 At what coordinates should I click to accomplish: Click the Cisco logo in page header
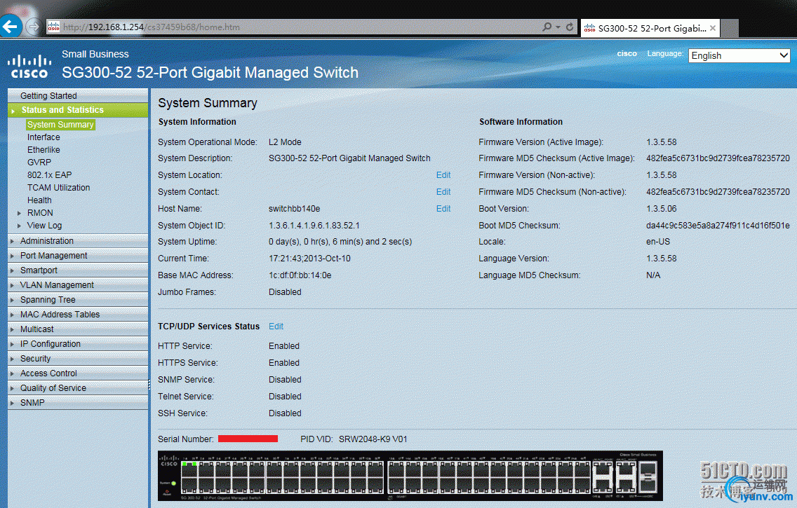pyautogui.click(x=29, y=67)
